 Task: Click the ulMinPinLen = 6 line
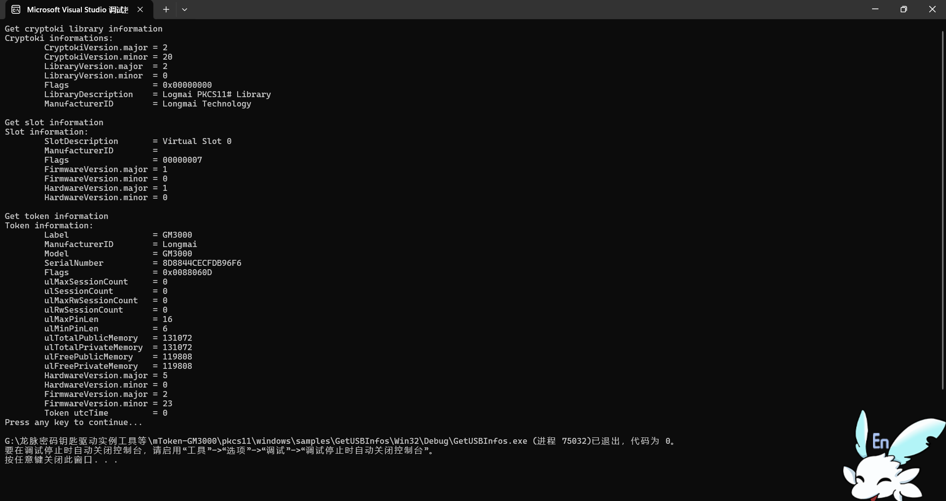click(106, 328)
